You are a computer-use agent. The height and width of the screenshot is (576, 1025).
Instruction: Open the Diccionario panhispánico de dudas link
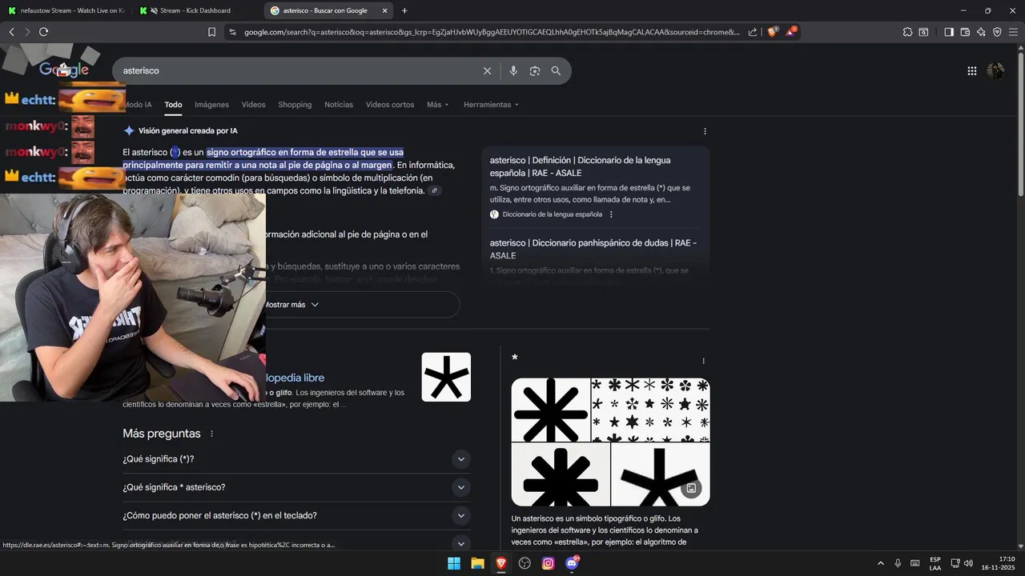point(593,249)
